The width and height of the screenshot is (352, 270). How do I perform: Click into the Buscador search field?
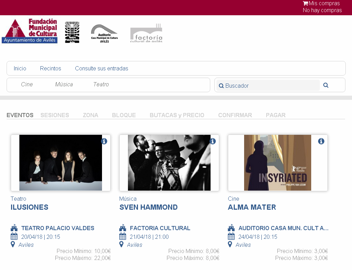[270, 86]
